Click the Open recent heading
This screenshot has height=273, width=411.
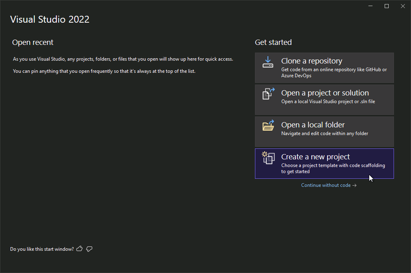[x=33, y=42]
